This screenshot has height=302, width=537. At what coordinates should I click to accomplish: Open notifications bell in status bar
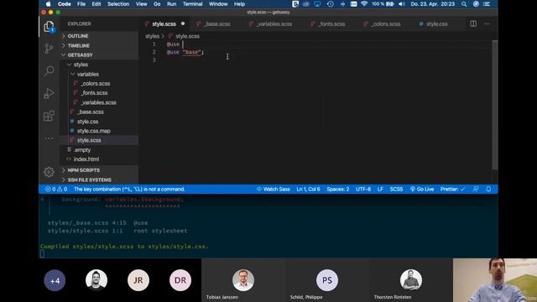point(488,189)
